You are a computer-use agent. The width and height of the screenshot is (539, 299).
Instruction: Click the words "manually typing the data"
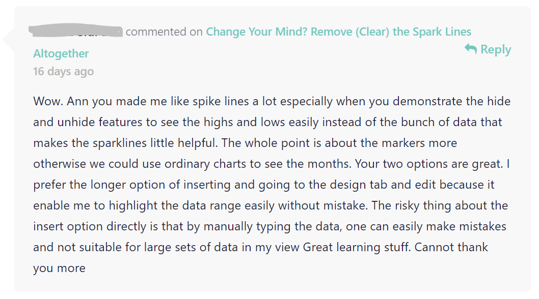[273, 227]
